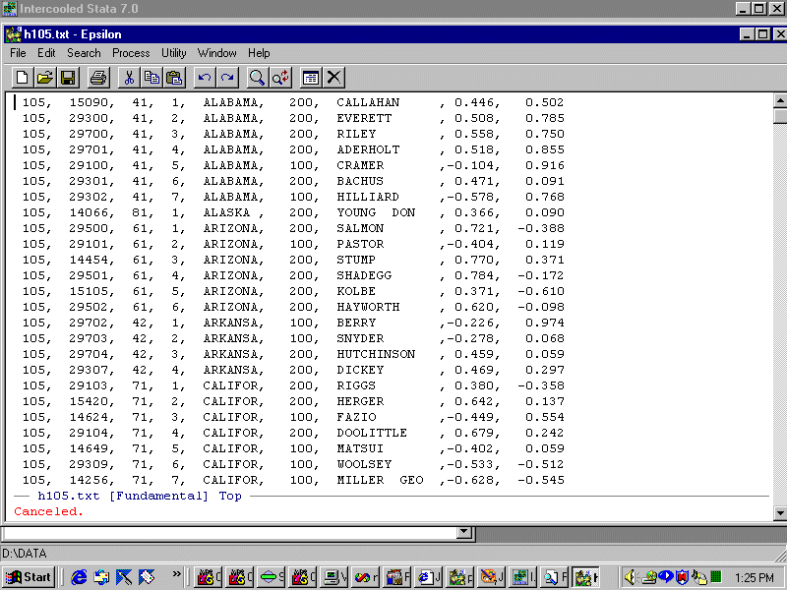Click the X icon in the toolbar
787x590 pixels.
pyautogui.click(x=334, y=78)
